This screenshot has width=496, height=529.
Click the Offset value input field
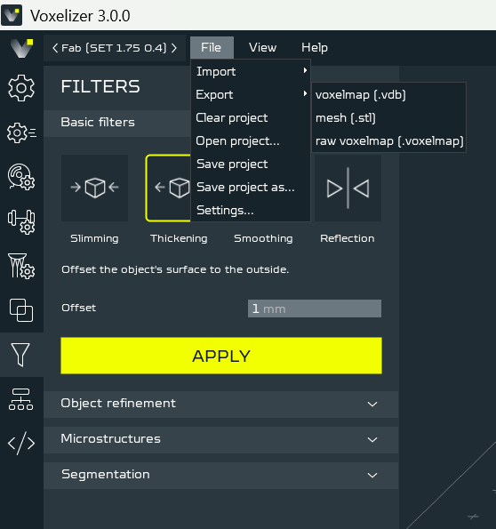pos(315,309)
